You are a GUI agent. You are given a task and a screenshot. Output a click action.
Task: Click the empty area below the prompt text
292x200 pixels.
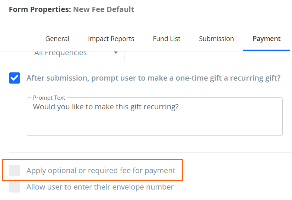tap(155, 125)
